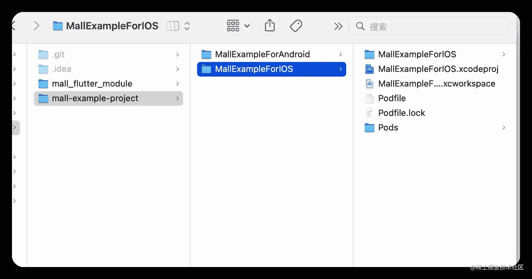The height and width of the screenshot is (279, 532).
Task: Click window title MallExampleForIOS text
Action: tap(112, 26)
